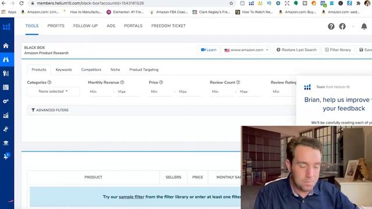Click the Chrome profile avatar
The height and width of the screenshot is (209, 372).
[367, 3]
